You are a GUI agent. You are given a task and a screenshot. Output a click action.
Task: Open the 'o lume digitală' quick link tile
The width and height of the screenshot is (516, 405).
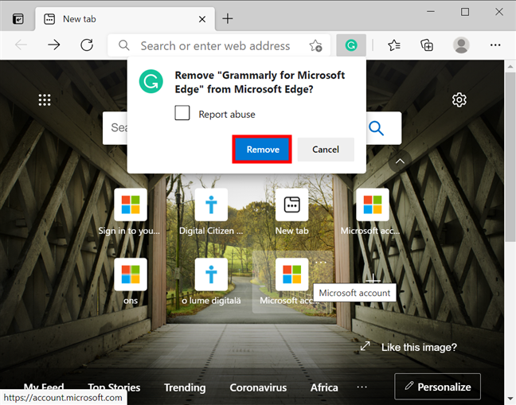(x=211, y=275)
